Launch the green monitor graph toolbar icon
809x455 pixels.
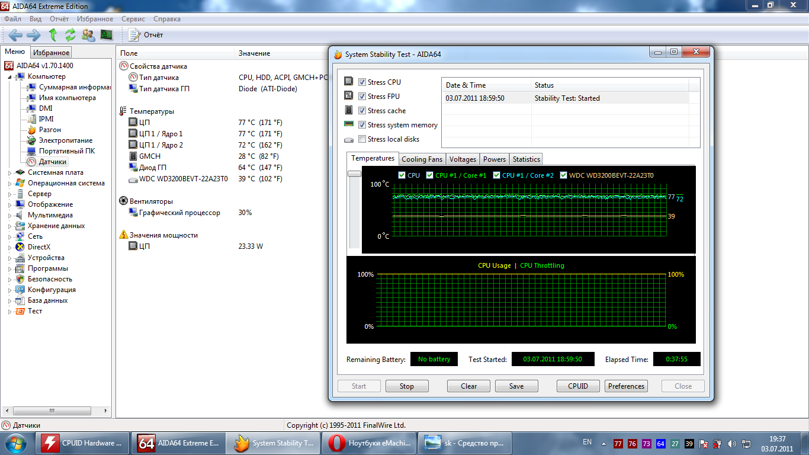[x=107, y=34]
